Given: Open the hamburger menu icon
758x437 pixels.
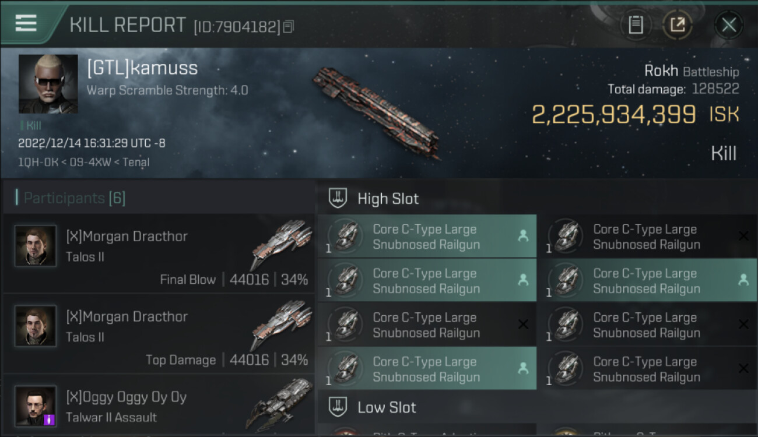Looking at the screenshot, I should click(x=26, y=23).
